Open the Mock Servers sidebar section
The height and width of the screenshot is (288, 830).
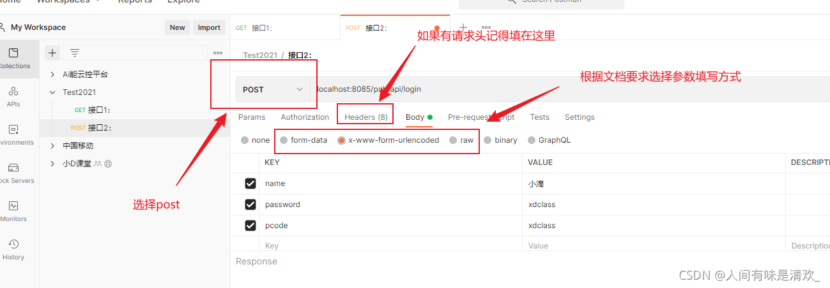point(14,173)
